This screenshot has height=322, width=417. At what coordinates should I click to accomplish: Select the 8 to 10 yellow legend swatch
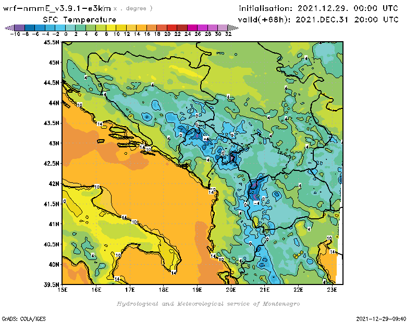111,28
